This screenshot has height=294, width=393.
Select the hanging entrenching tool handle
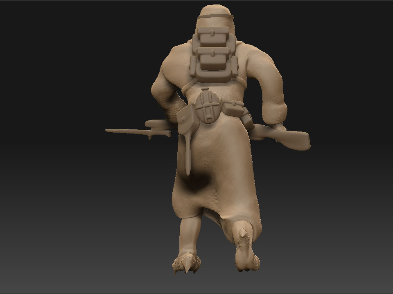pyautogui.click(x=188, y=154)
